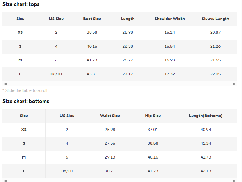Select bottoms length value 42.13
Viewport: 242px width, 182px height.
[x=205, y=171]
